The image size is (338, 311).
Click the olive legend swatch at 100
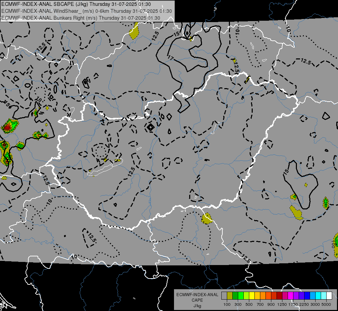point(230,296)
